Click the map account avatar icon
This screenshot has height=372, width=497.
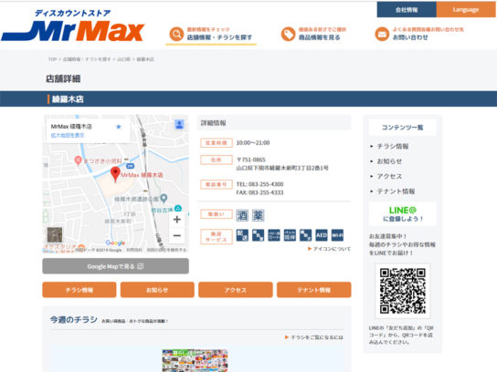click(x=179, y=124)
